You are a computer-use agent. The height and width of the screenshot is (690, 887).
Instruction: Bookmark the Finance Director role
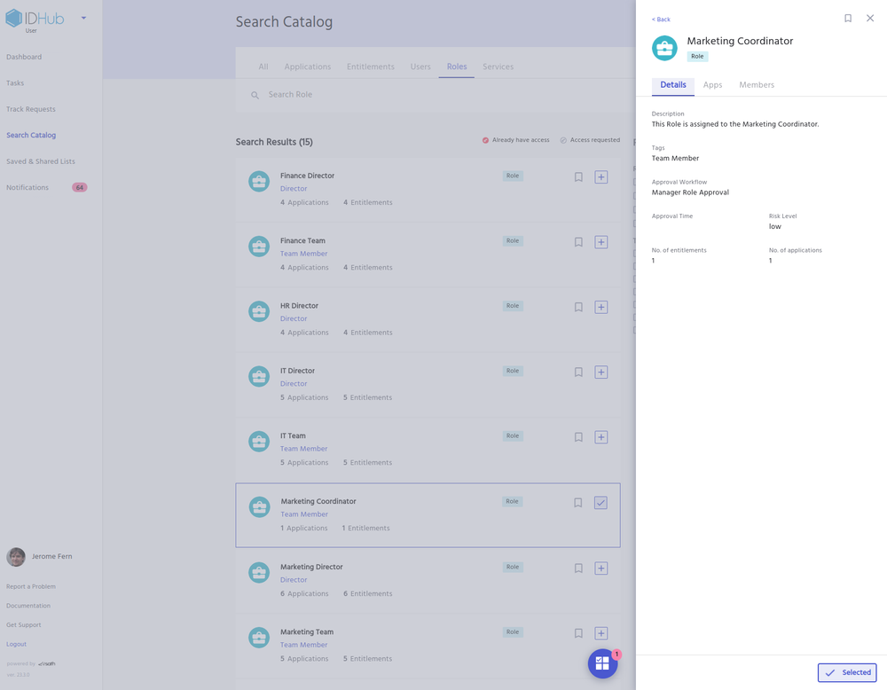[x=578, y=176]
